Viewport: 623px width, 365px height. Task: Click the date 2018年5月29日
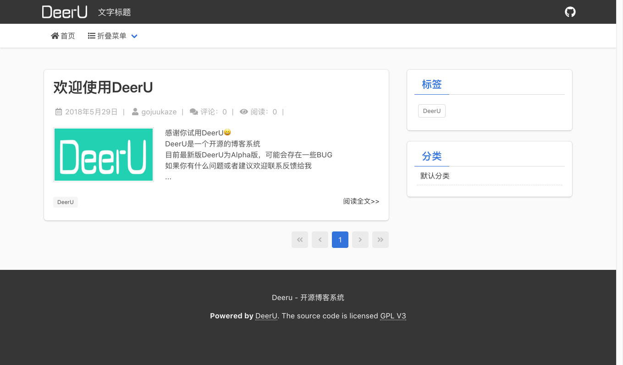tap(91, 112)
